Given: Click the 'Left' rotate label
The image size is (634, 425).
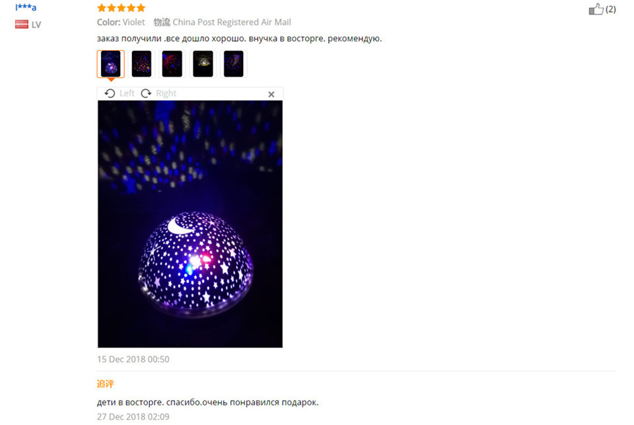Looking at the screenshot, I should pos(127,93).
